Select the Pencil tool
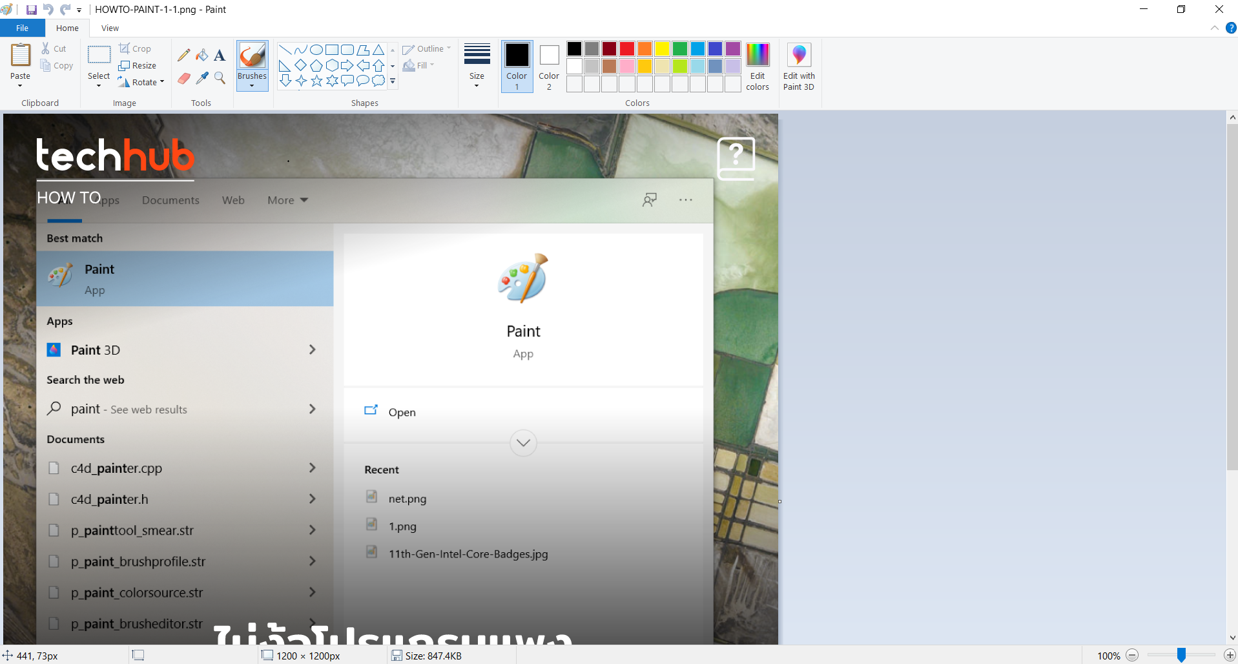The width and height of the screenshot is (1238, 664). (183, 56)
